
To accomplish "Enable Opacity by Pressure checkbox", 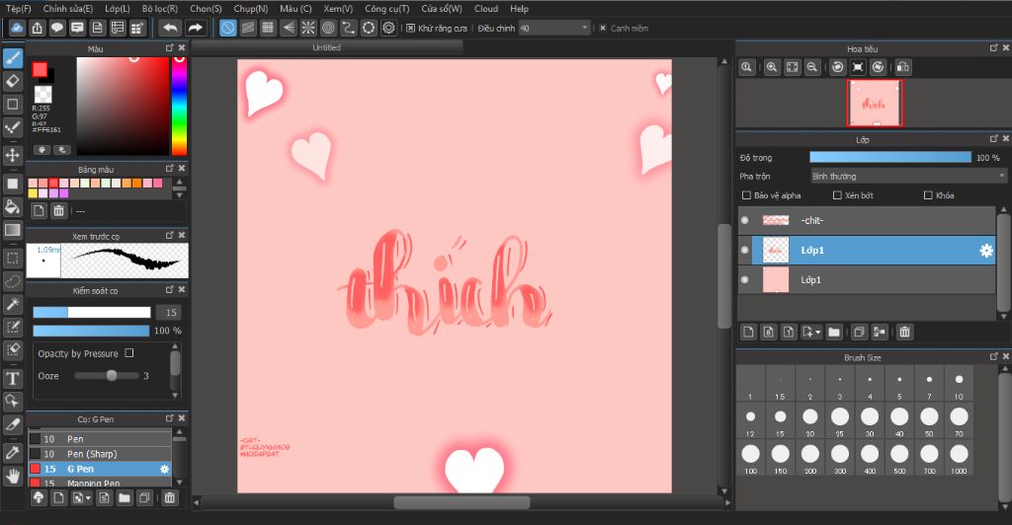I will 129,353.
